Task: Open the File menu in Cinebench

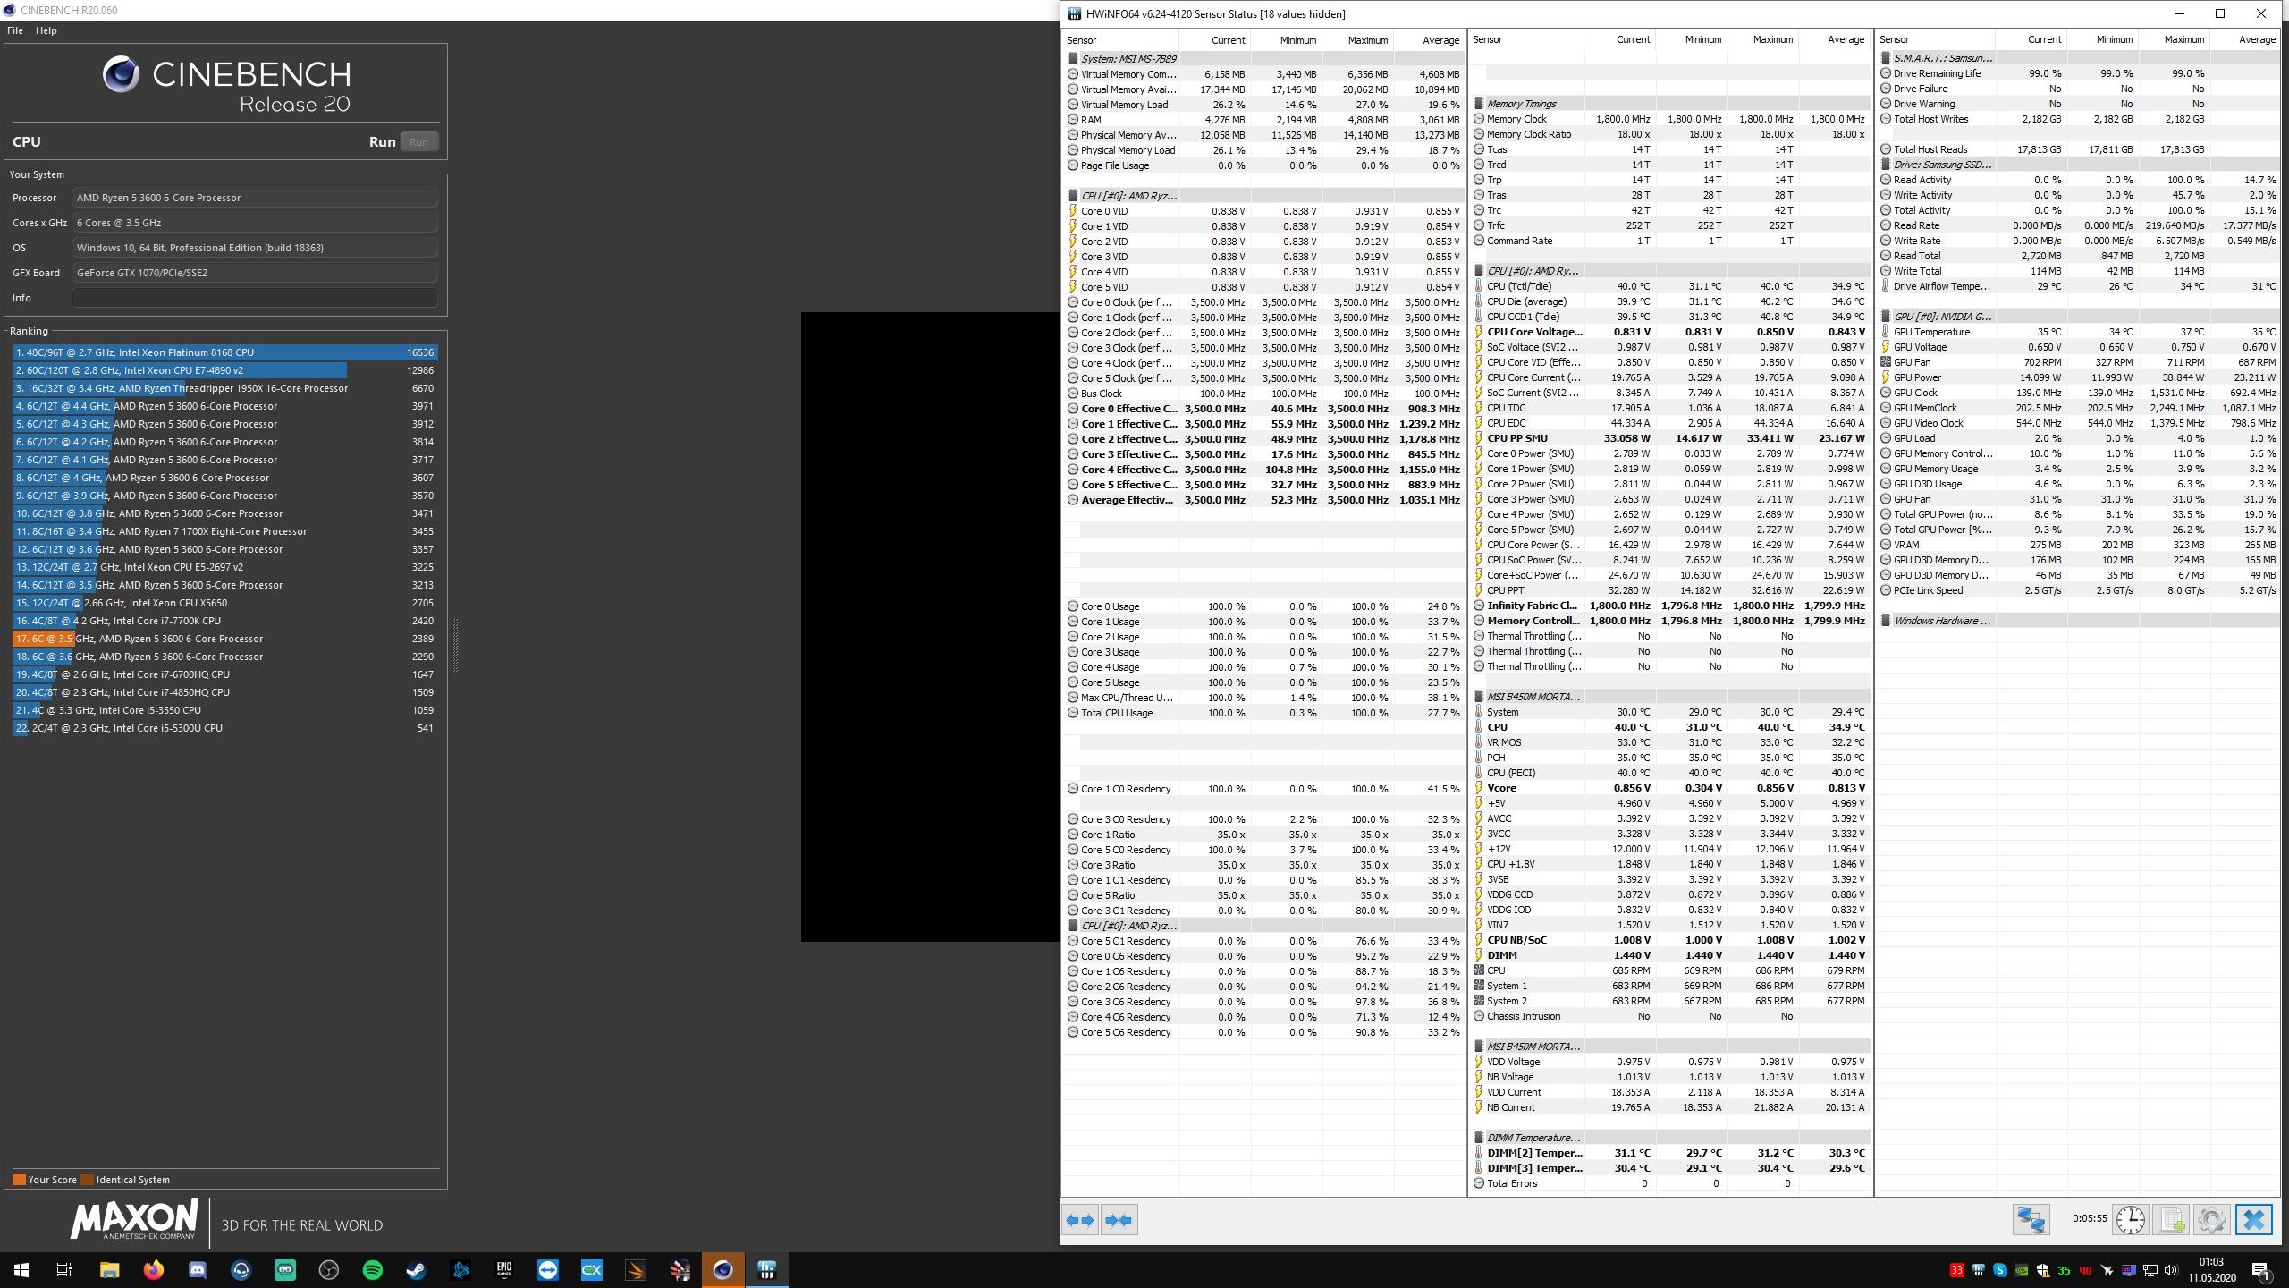Action: tap(15, 30)
